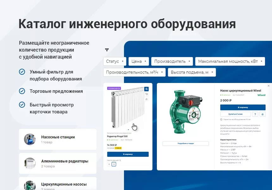Expand the Цена filter

(x=139, y=61)
